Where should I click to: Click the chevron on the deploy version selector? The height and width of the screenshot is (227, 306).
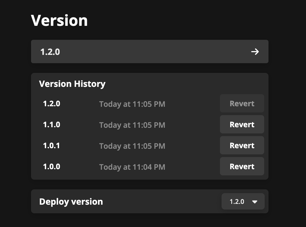click(x=255, y=201)
